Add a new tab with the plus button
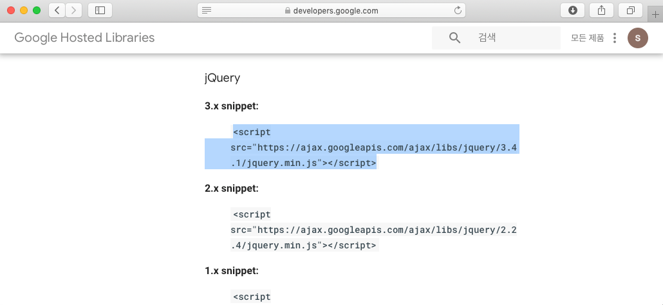Image resolution: width=663 pixels, height=305 pixels. pyautogui.click(x=655, y=14)
